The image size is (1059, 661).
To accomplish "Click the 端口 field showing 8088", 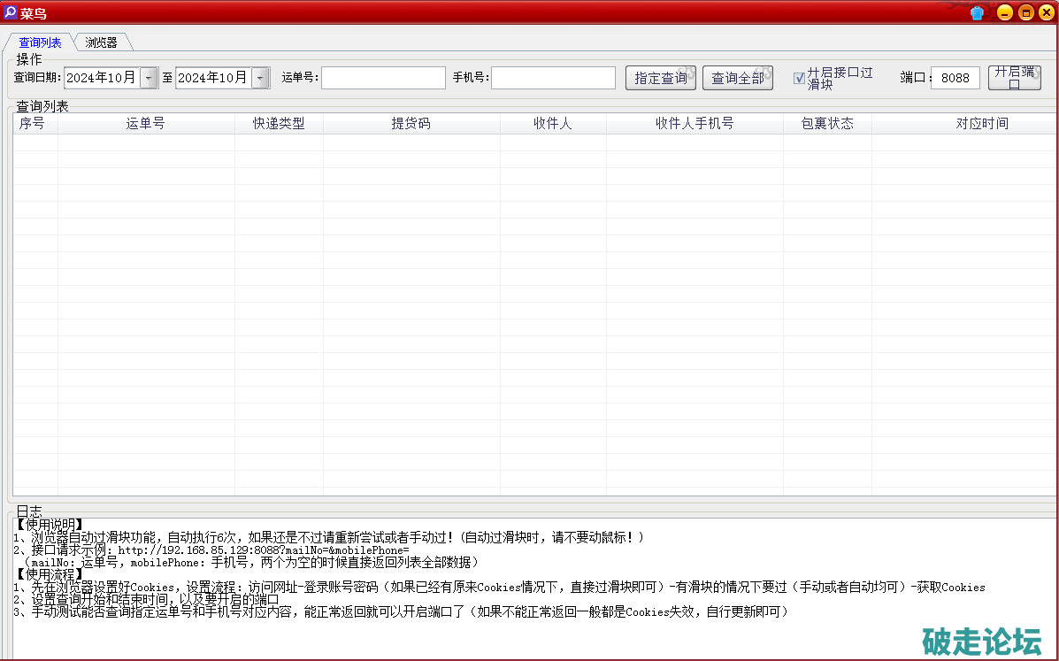I will (955, 78).
